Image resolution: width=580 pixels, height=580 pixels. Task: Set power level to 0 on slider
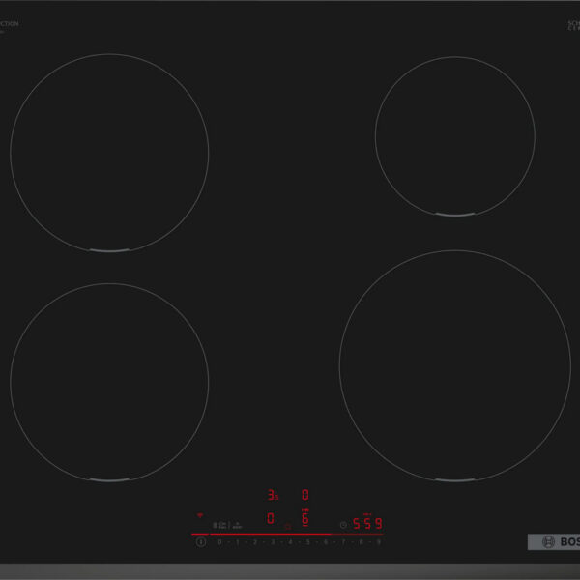pyautogui.click(x=219, y=542)
